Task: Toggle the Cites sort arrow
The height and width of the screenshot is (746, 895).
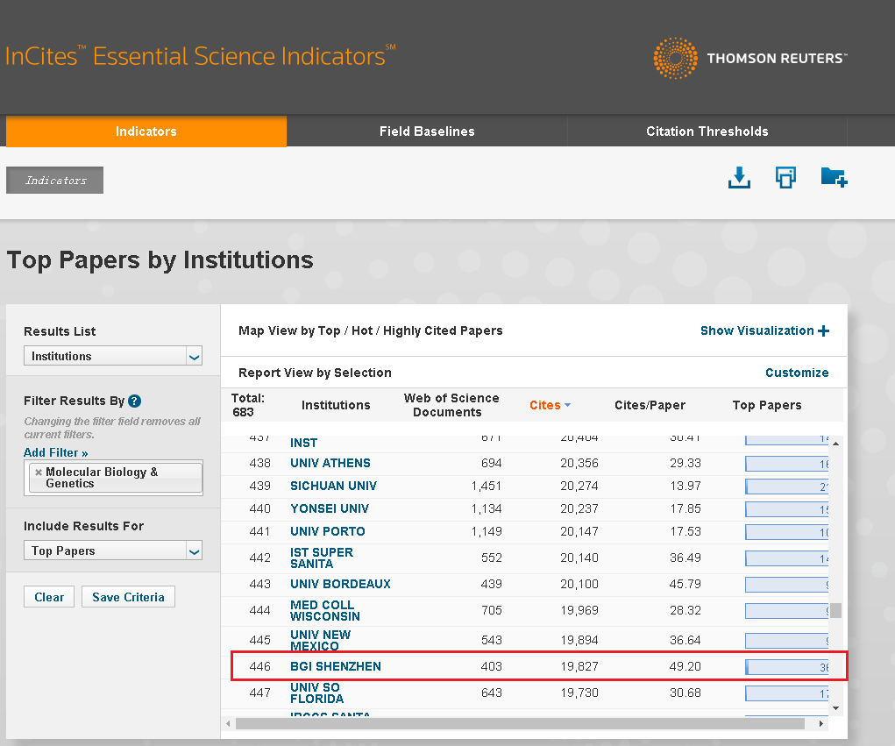Action: 567,405
